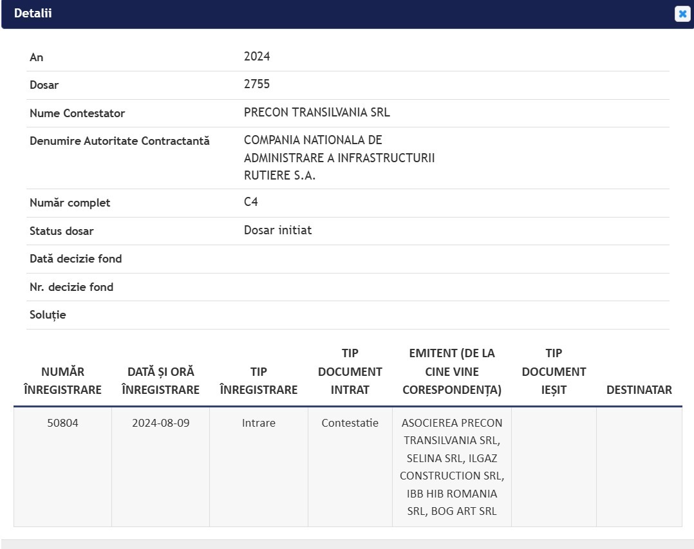Click the An field label
Screen dimensions: 694x549
(x=36, y=57)
